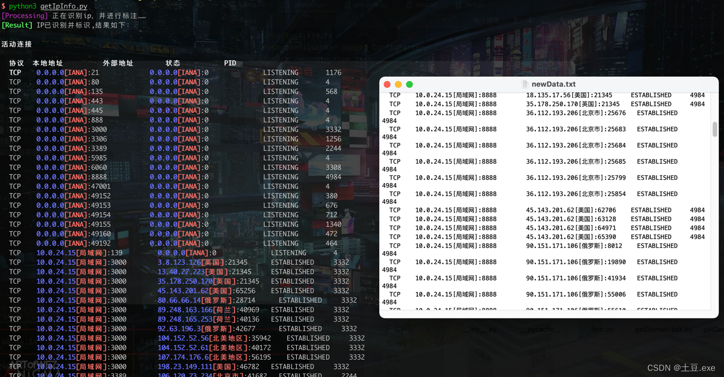Click the scrollbar in the newData.txt window
Screen dimensions: 724x377
(715, 130)
